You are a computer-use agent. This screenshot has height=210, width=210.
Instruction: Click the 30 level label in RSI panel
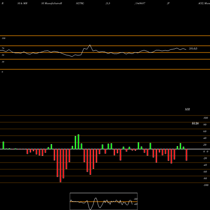[x=3, y=62]
